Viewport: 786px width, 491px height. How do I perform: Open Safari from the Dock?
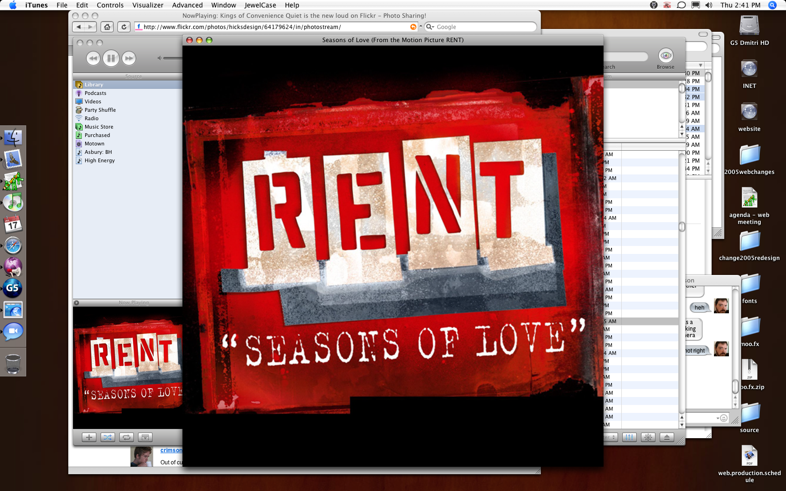tap(13, 245)
